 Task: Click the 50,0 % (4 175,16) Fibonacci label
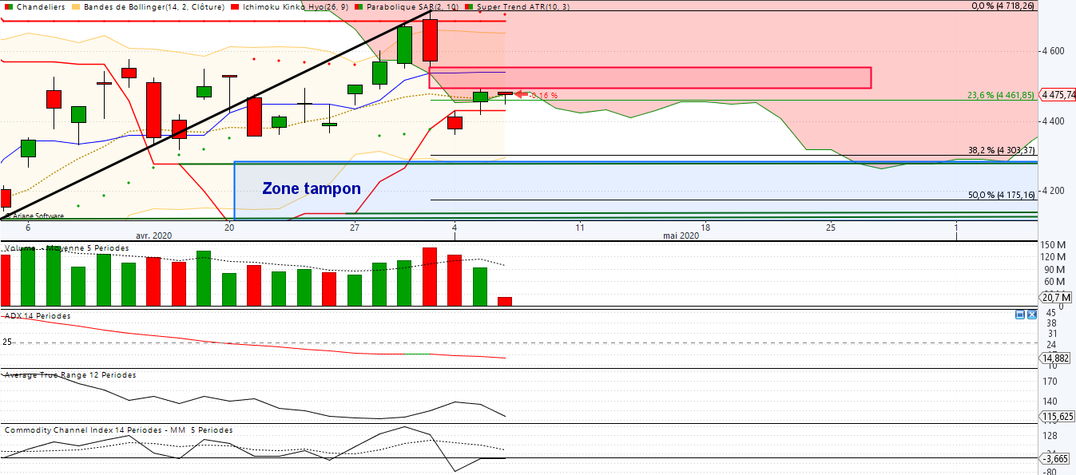click(x=1002, y=195)
